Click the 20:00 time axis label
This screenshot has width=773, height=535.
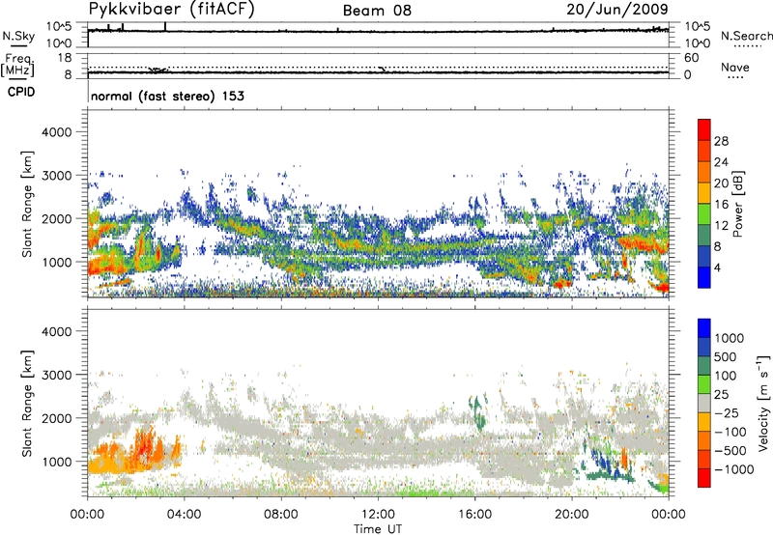pos(572,515)
